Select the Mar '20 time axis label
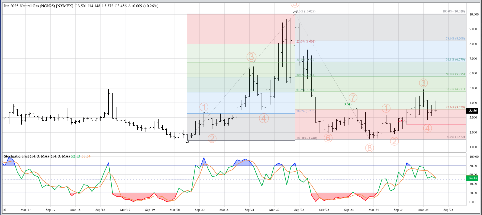Viewport: 482px width, 215px height. (x=175, y=210)
